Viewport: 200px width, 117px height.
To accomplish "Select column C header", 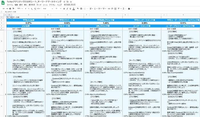I will tap(29, 15).
